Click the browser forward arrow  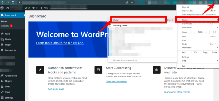8,2
